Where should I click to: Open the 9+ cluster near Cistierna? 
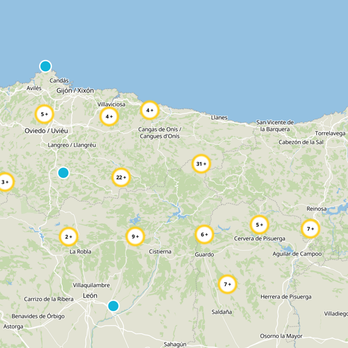point(135,237)
